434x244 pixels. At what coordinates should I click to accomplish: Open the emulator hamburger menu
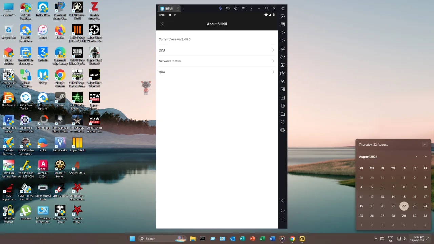pos(243,8)
